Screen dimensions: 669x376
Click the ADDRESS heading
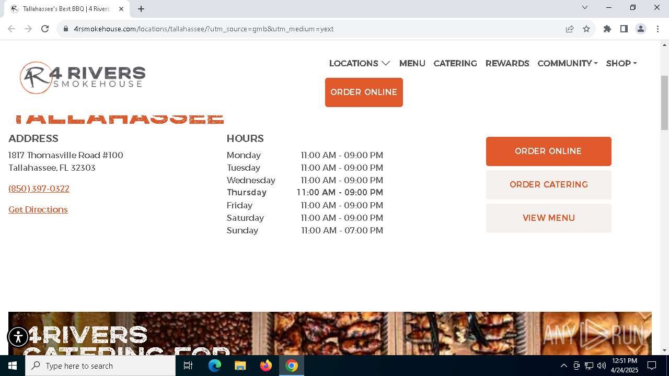click(33, 138)
